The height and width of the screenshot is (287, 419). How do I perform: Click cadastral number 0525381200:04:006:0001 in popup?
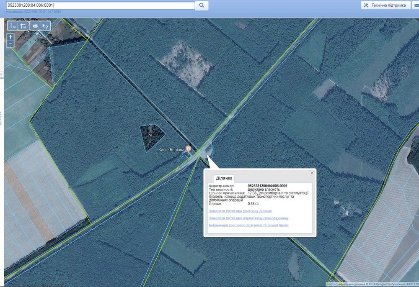[267, 186]
